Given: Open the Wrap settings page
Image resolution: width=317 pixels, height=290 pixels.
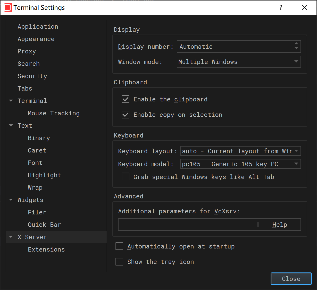Looking at the screenshot, I should [35, 188].
